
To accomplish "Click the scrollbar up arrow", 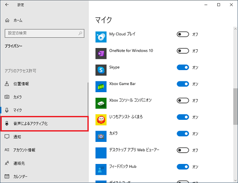I will [x=235, y=29].
